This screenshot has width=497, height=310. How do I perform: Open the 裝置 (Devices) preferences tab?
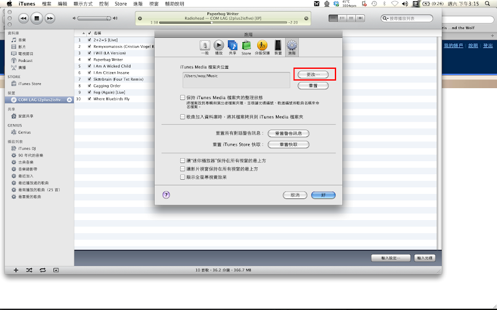278,48
